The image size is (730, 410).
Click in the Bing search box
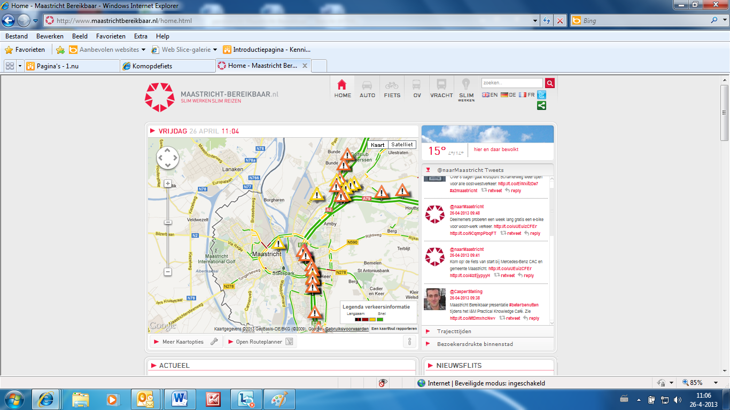(x=645, y=21)
